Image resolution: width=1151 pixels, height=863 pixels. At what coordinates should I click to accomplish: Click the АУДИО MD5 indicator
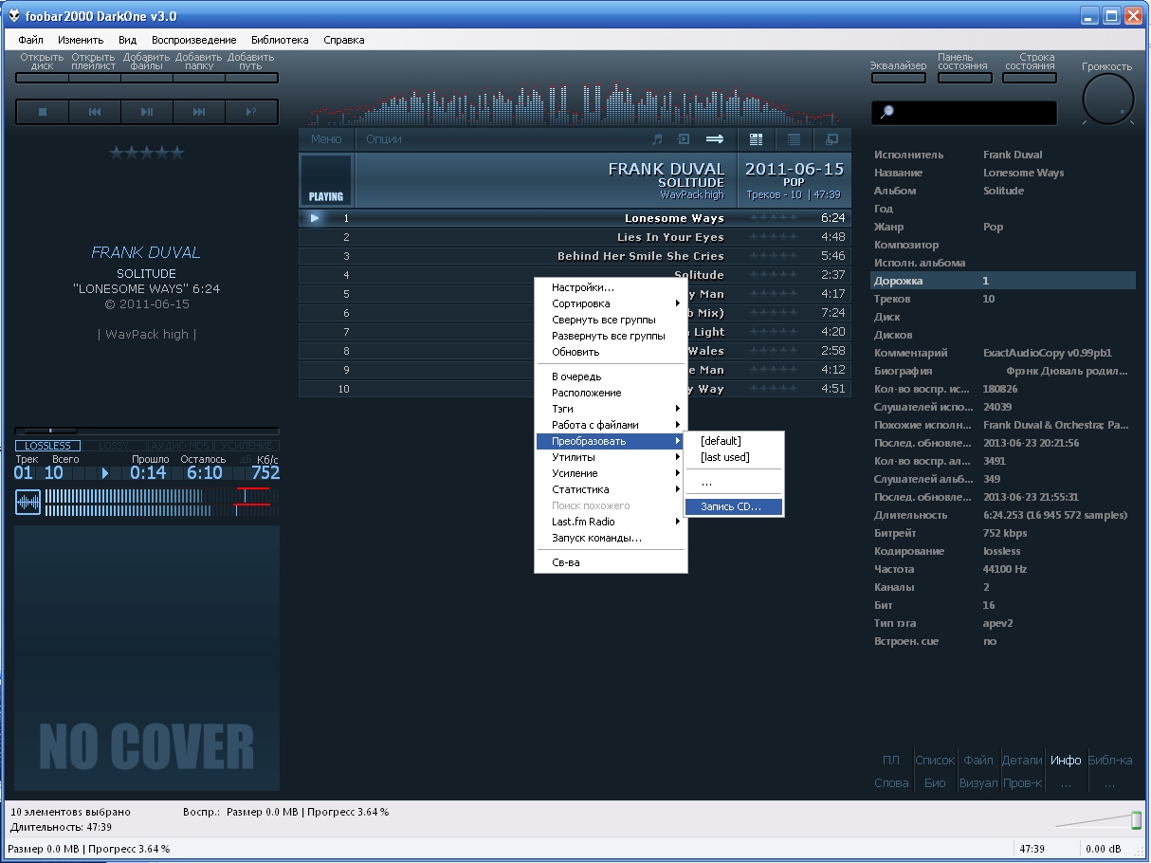coord(181,446)
